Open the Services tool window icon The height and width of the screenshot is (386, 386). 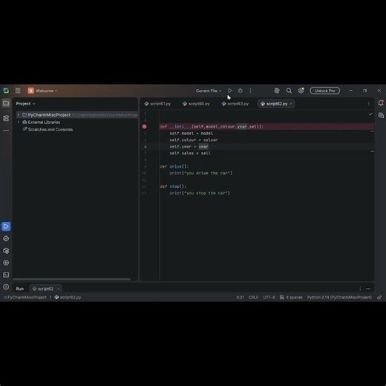point(6,263)
